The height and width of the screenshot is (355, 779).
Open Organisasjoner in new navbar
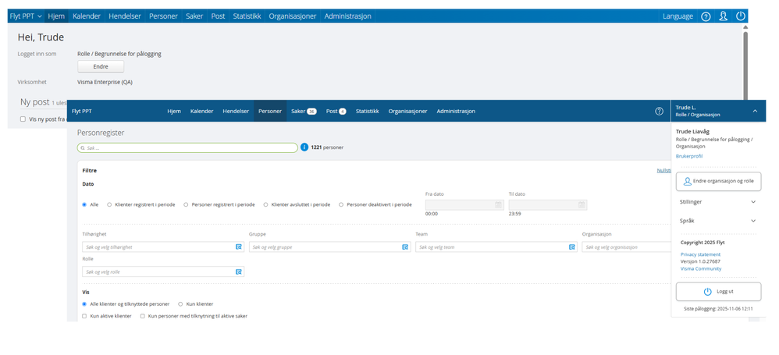pyautogui.click(x=408, y=112)
